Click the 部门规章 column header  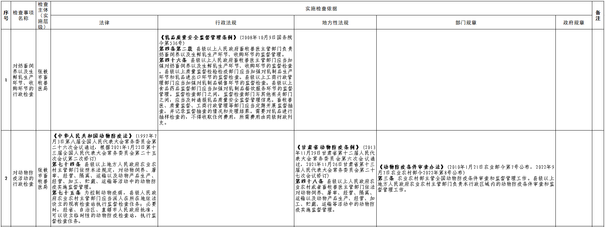pos(466,23)
